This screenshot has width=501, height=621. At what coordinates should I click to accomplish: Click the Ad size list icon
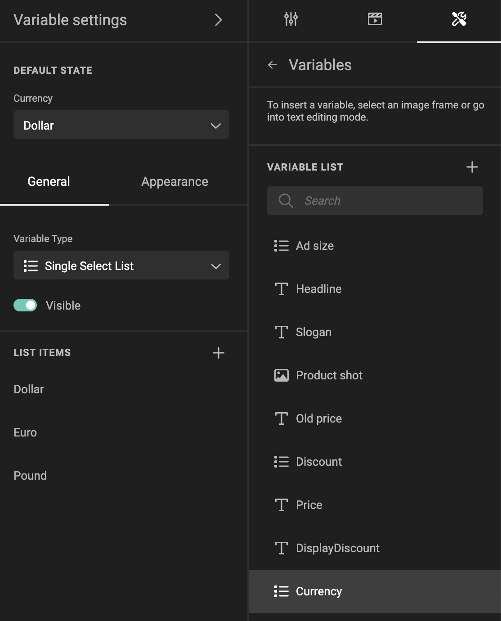(x=282, y=246)
